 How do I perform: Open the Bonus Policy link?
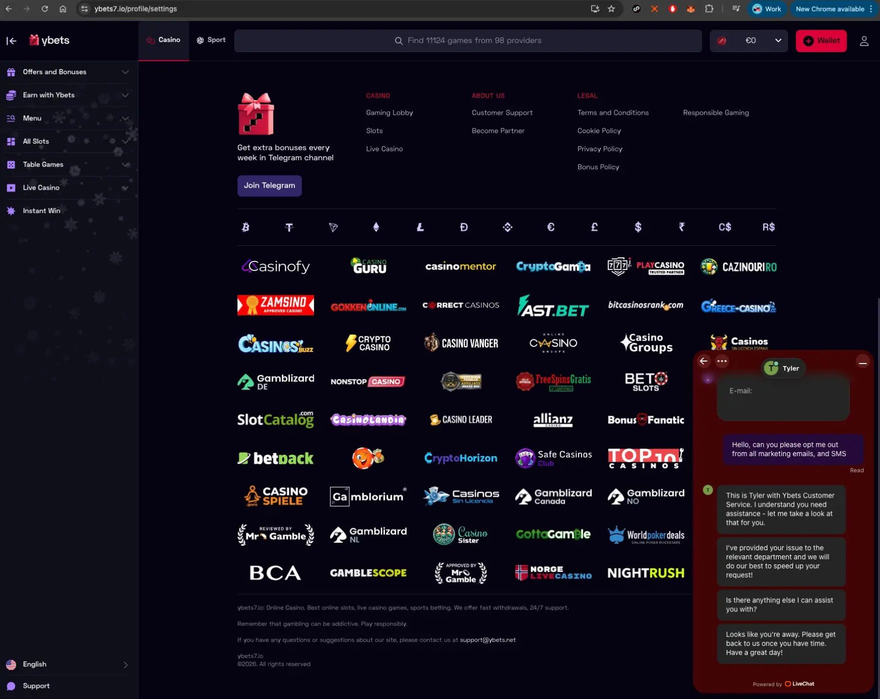point(598,167)
